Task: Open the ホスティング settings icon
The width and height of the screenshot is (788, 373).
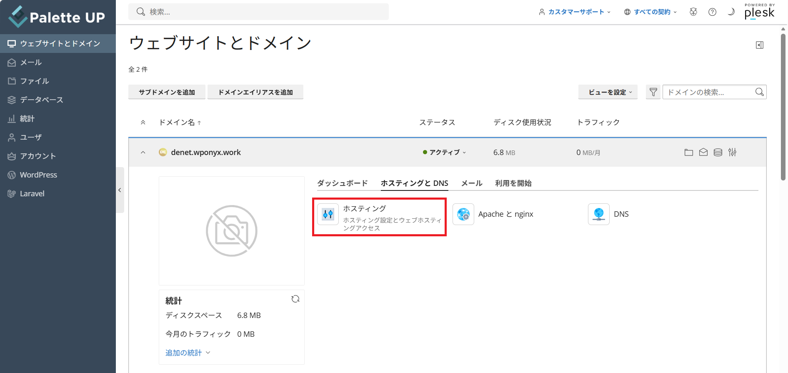Action: (x=328, y=214)
